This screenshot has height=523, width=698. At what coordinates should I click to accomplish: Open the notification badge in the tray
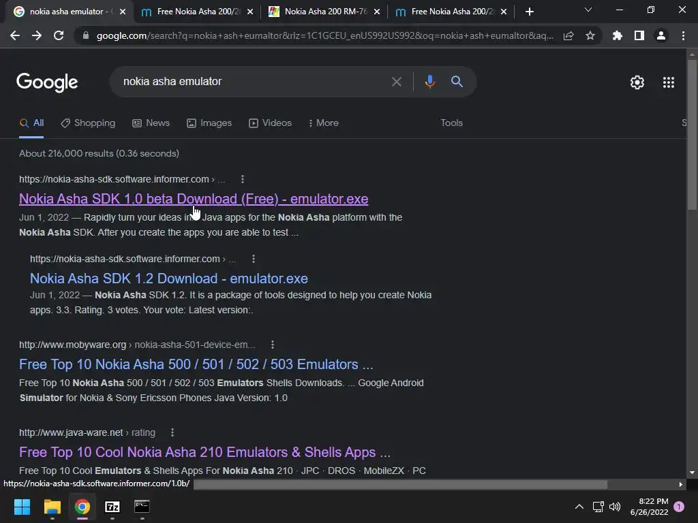(679, 506)
